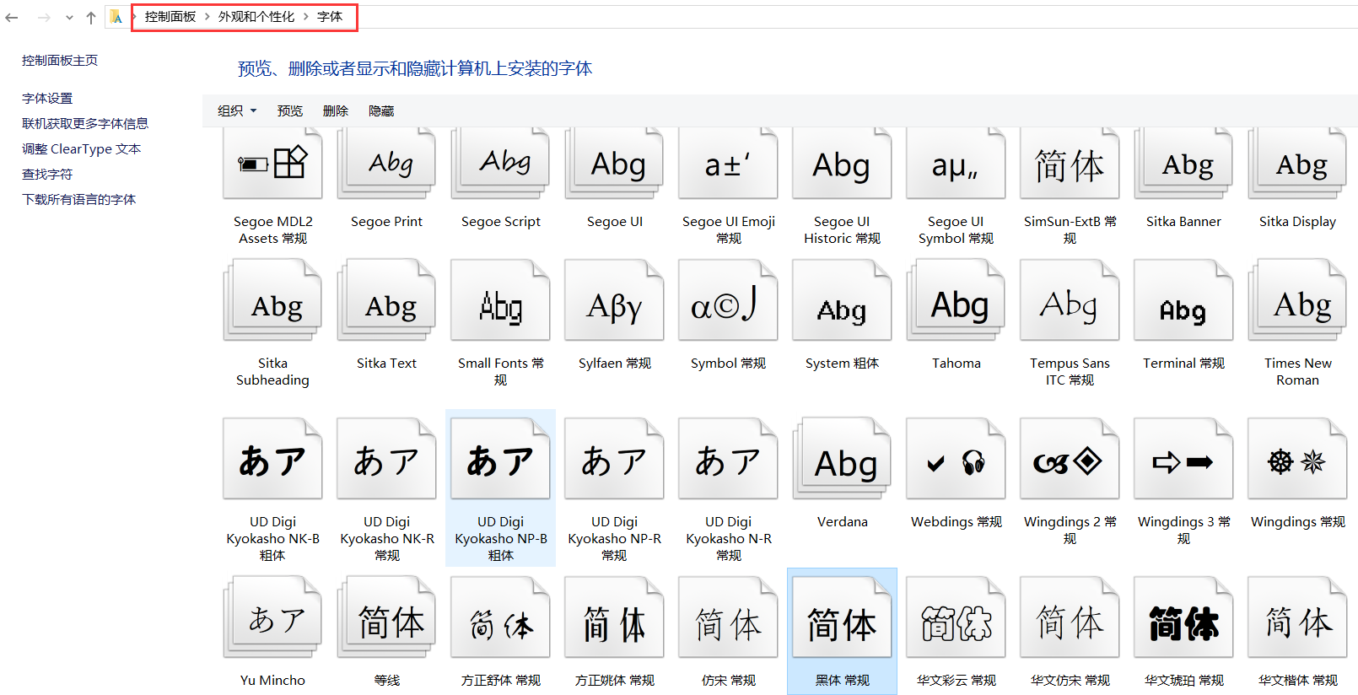Select the Sitka Banner font icon
The width and height of the screenshot is (1358, 695).
pyautogui.click(x=1183, y=164)
